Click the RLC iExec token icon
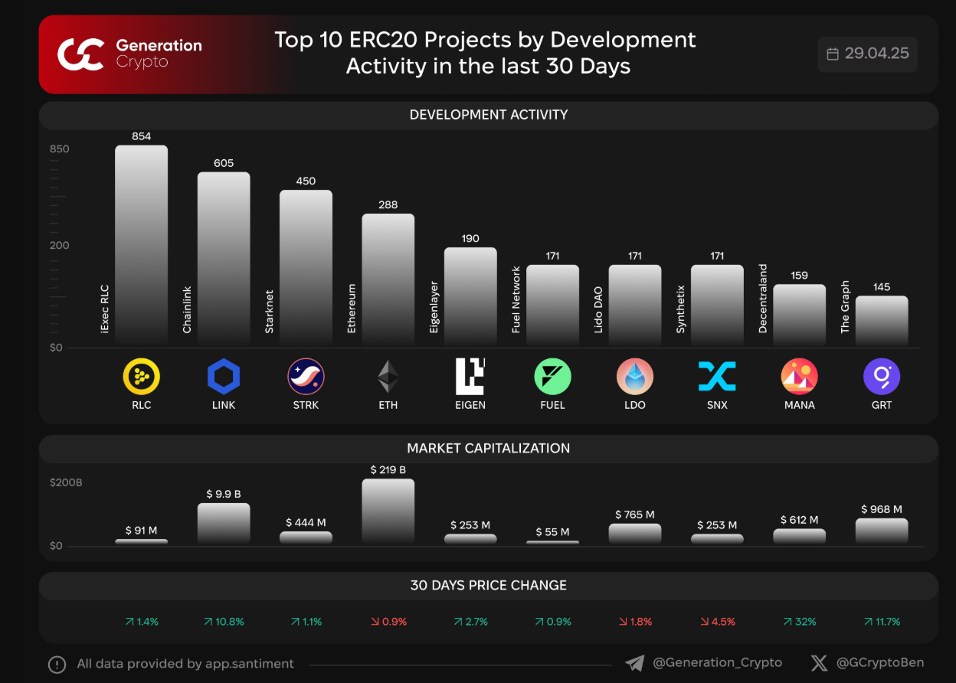The height and width of the screenshot is (683, 956). (141, 377)
